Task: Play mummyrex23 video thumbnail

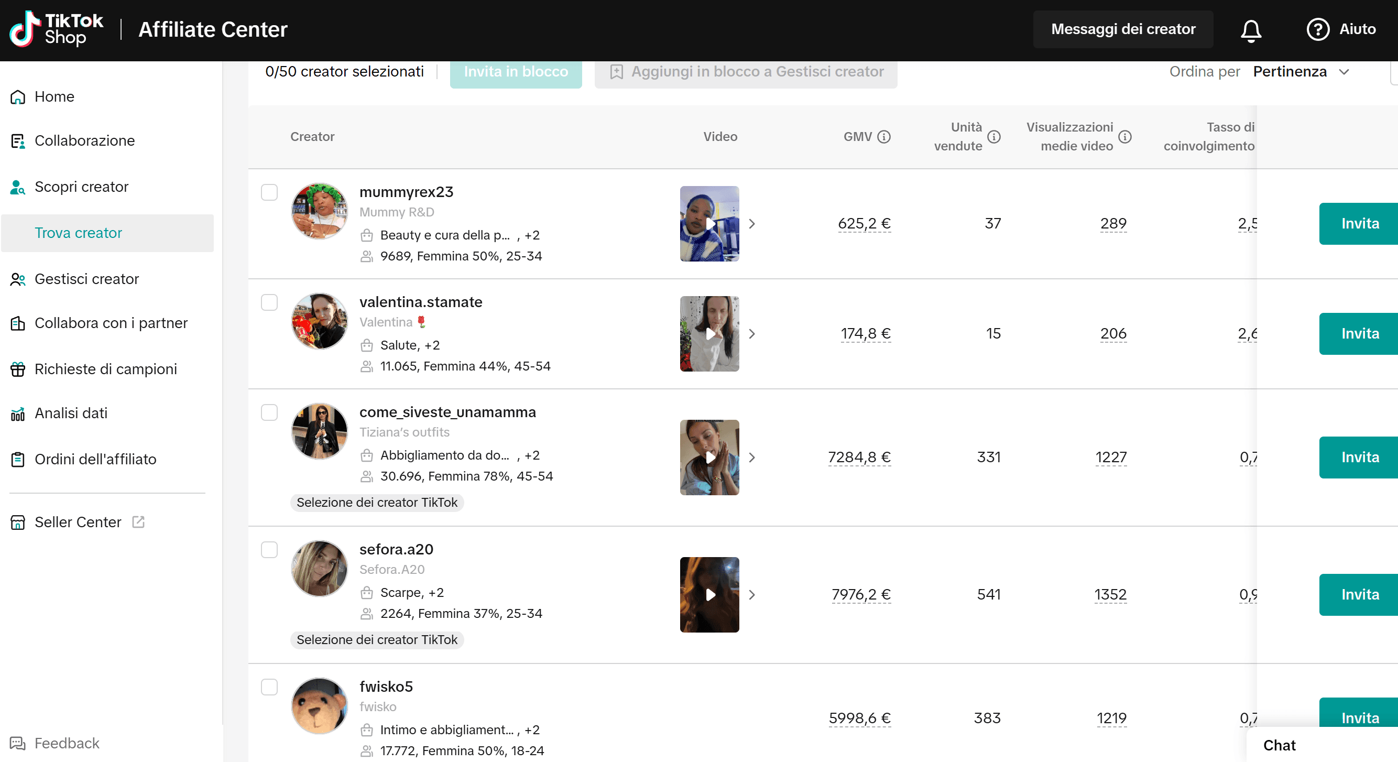Action: 709,224
